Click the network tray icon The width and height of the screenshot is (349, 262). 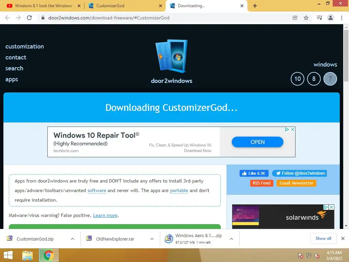[x=309, y=256]
